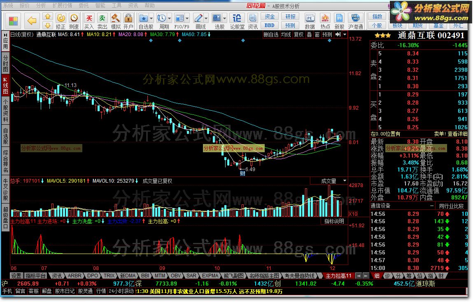This screenshot has width=473, height=302.
Task: Open the 修正 correction tool
Action: pos(61,21)
